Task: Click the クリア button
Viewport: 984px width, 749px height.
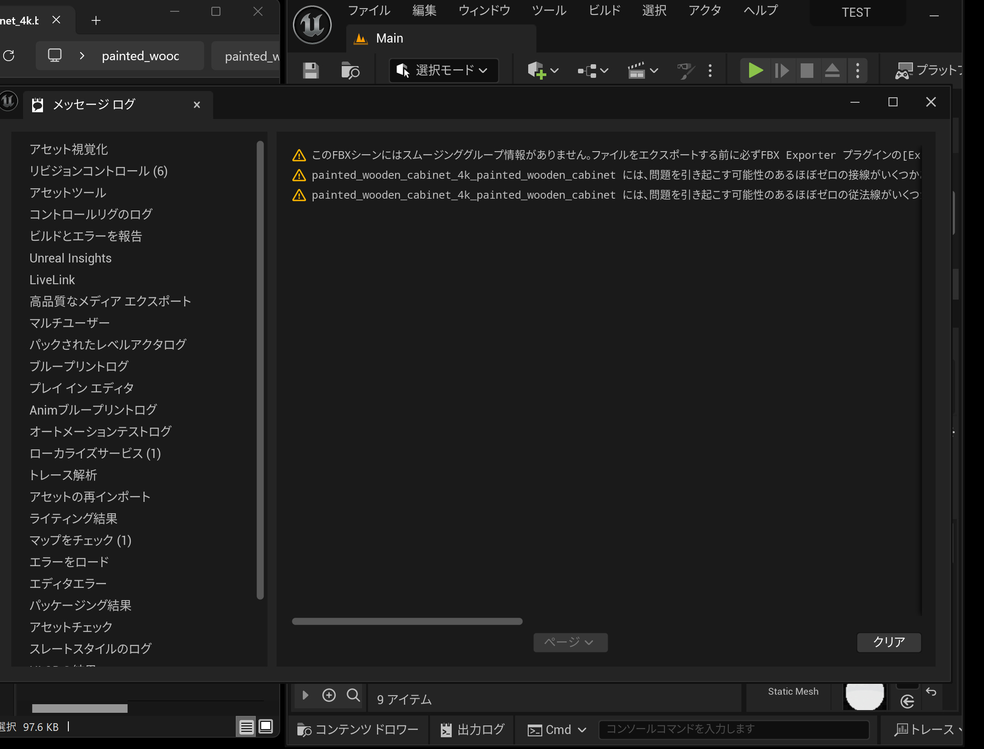Action: [x=888, y=642]
